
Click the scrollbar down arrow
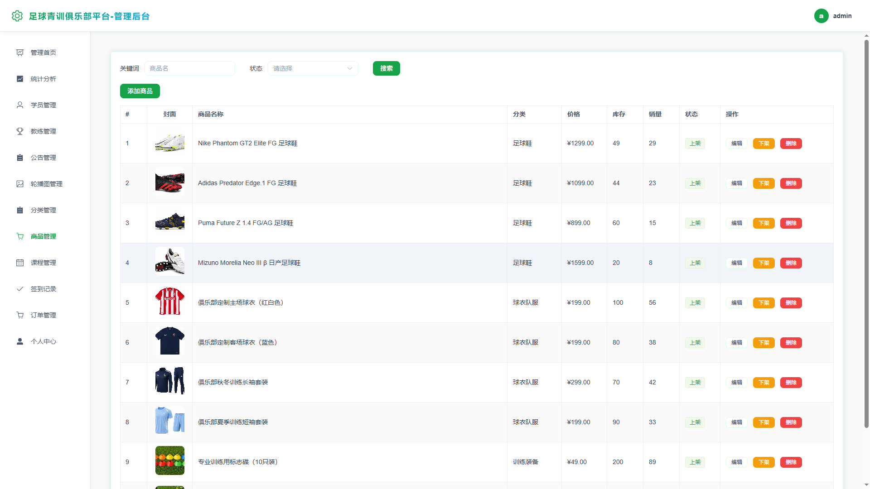pyautogui.click(x=866, y=485)
